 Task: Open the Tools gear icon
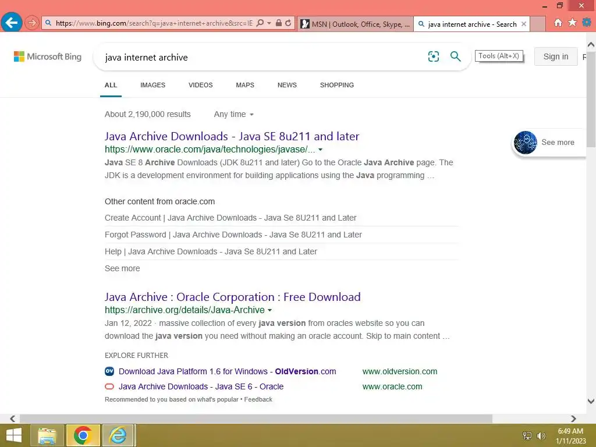587,23
